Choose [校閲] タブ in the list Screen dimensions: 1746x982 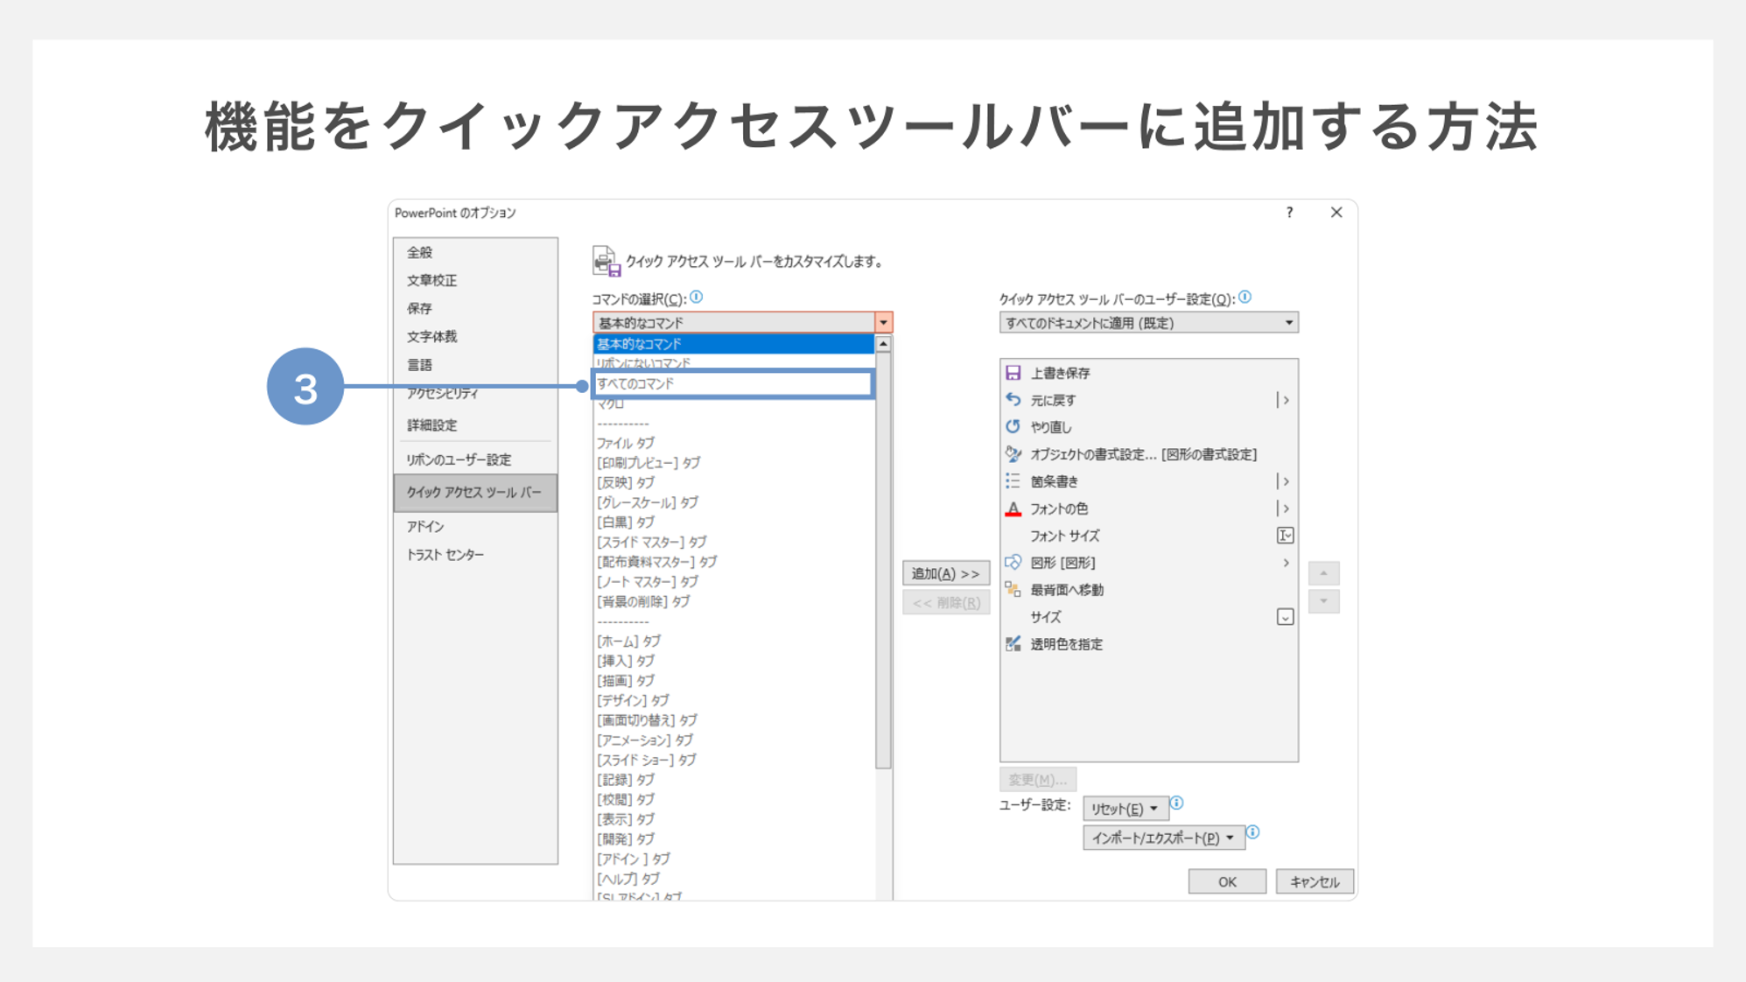coord(733,799)
